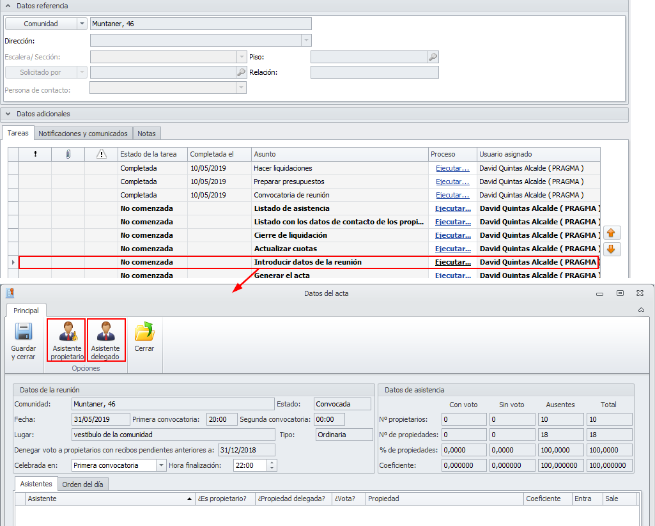Image resolution: width=655 pixels, height=526 pixels.
Task: Switch to the Orden del día tab
Action: tap(84, 484)
